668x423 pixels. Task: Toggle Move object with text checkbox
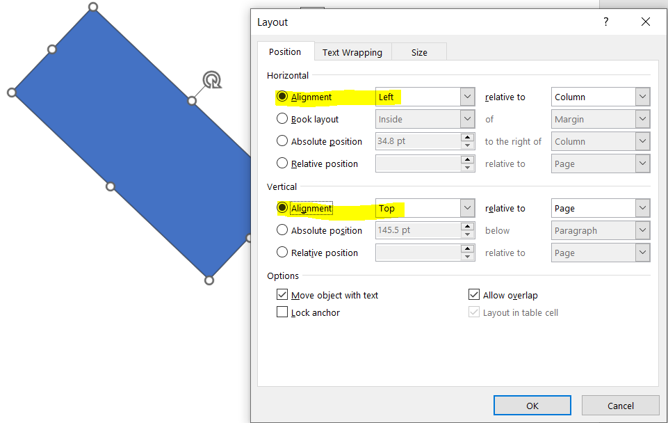(282, 295)
